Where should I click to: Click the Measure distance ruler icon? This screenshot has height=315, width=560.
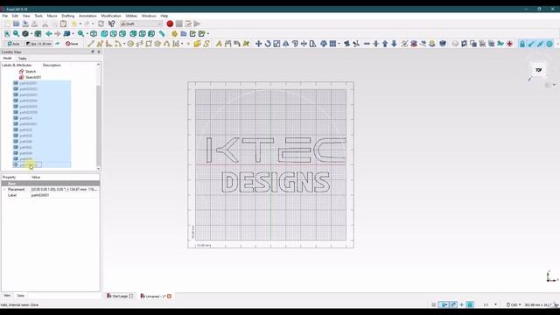(x=162, y=33)
